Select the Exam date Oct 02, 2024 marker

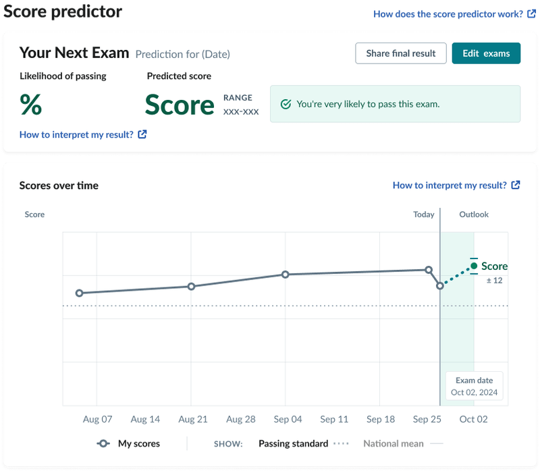474,385
